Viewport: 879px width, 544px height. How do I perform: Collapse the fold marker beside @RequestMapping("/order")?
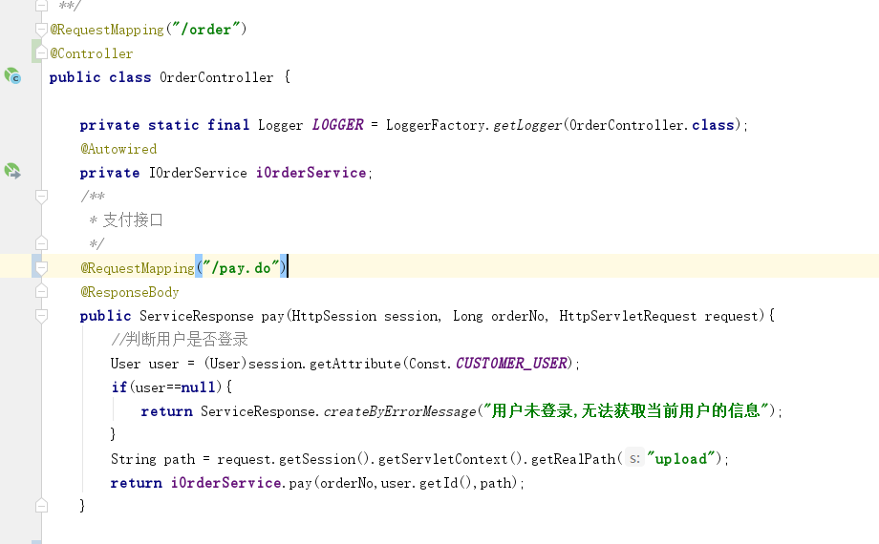[41, 30]
